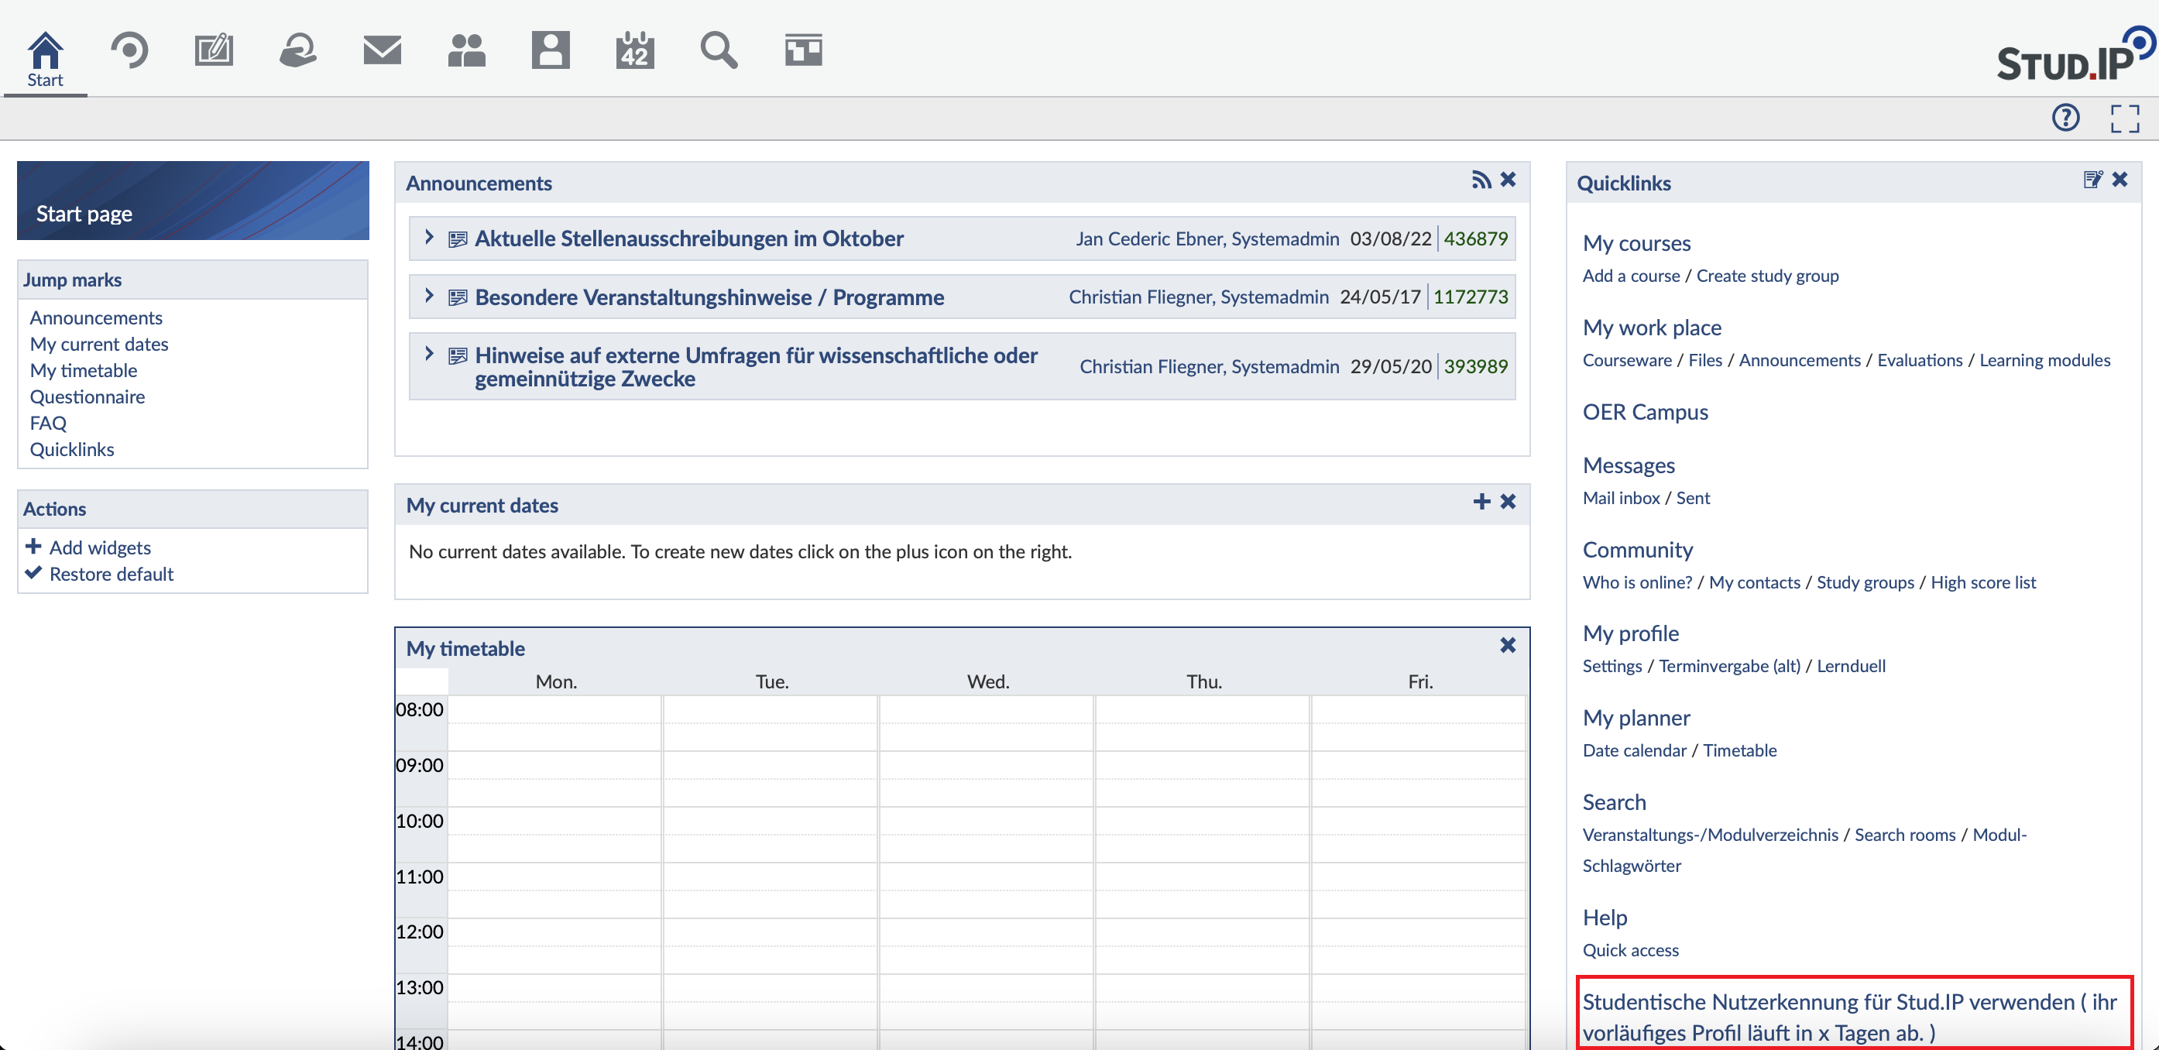Jump to My current dates mark
The width and height of the screenshot is (2159, 1050).
[x=99, y=345]
